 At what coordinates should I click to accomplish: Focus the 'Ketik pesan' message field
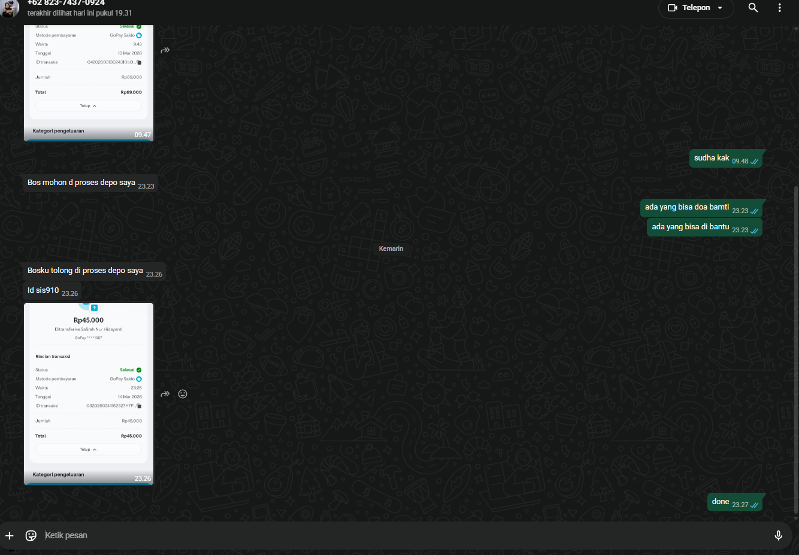pos(405,535)
